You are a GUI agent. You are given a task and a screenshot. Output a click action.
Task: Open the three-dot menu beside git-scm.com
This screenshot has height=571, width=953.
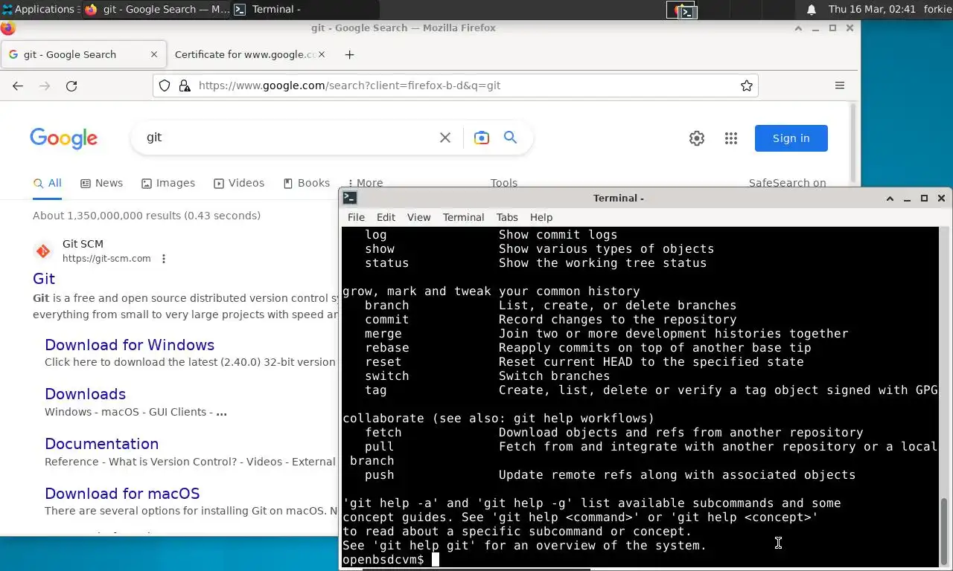[164, 259]
